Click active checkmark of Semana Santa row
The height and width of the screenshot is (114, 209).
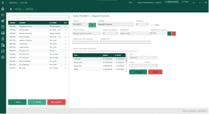pyautogui.click(x=65, y=30)
